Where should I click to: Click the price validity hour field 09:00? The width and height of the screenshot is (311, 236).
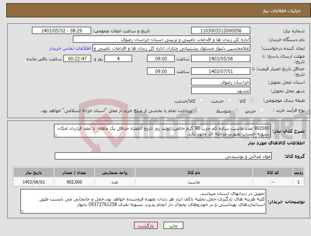(161, 71)
